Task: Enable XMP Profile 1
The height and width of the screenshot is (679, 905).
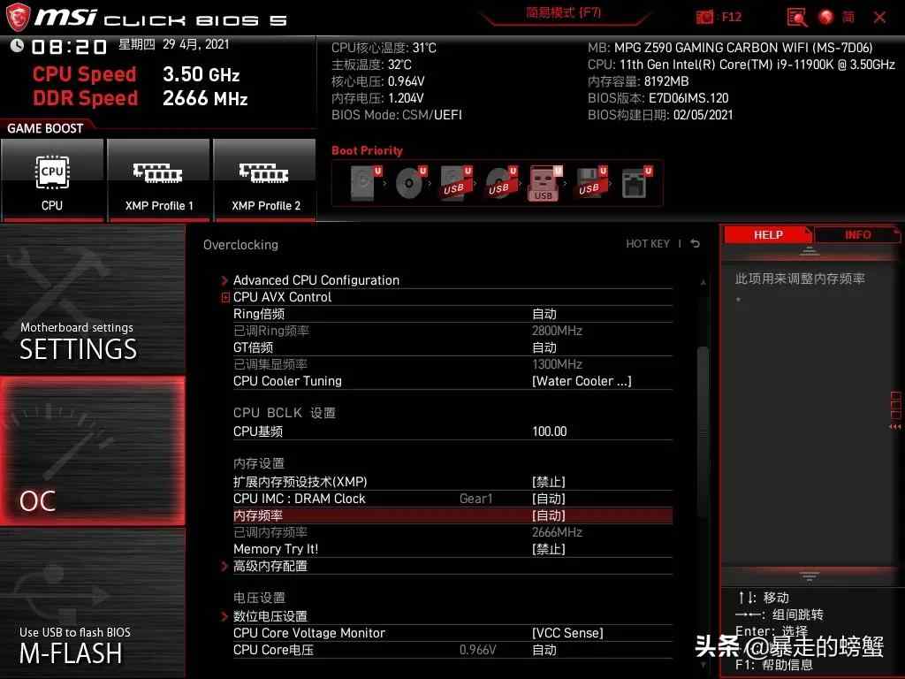Action: pos(158,179)
